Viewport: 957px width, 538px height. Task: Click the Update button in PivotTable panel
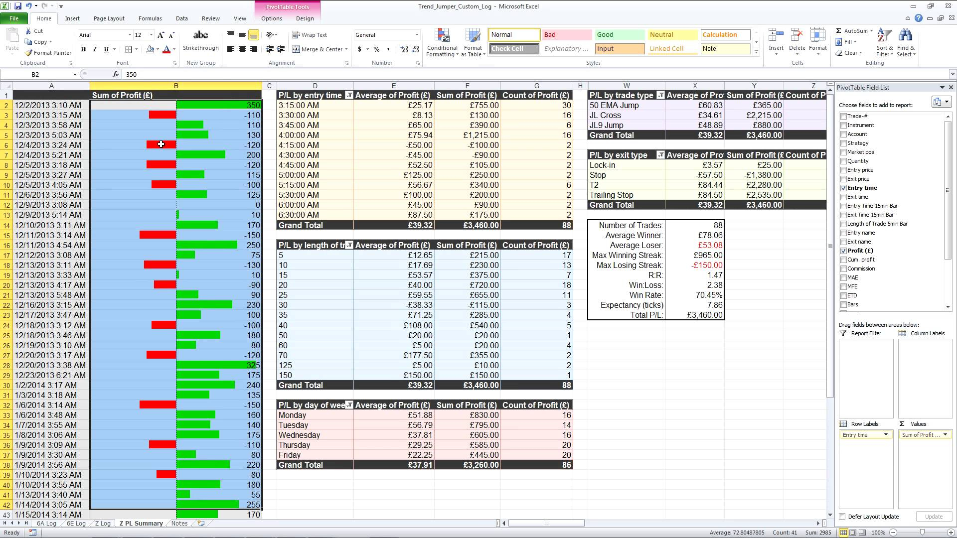[x=935, y=516]
